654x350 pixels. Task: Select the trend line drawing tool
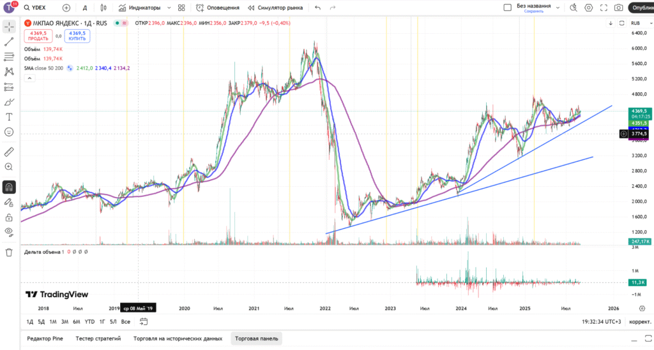tap(9, 41)
